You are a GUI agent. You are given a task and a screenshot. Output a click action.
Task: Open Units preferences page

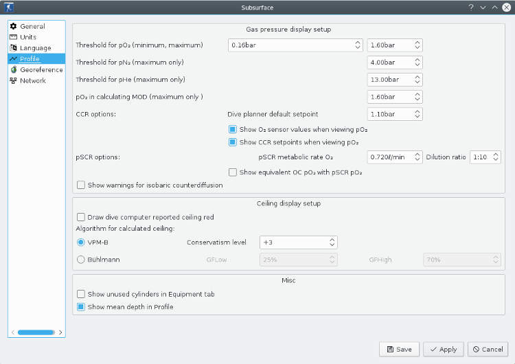[x=36, y=37]
